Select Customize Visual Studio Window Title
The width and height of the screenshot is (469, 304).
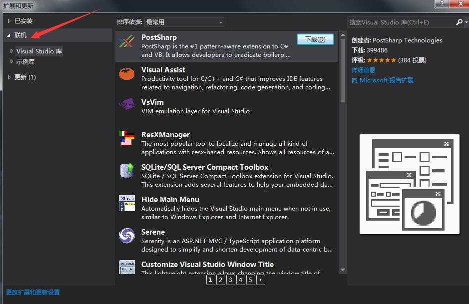207,265
